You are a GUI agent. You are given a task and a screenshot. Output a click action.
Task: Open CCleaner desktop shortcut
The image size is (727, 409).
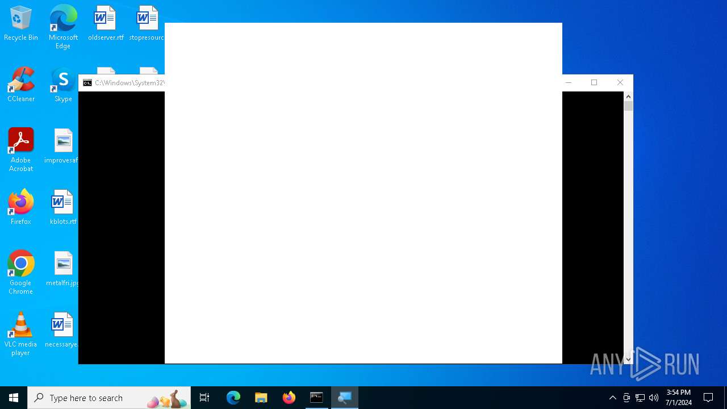[x=21, y=85]
